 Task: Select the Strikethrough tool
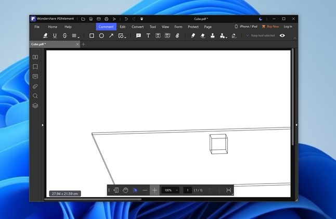point(64,35)
